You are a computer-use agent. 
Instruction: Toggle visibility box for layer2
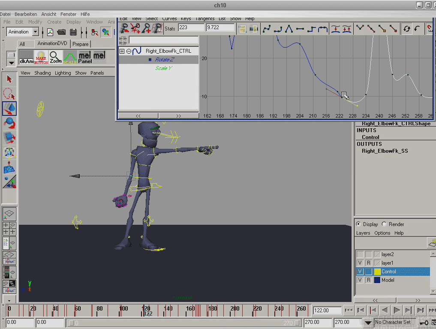click(360, 254)
